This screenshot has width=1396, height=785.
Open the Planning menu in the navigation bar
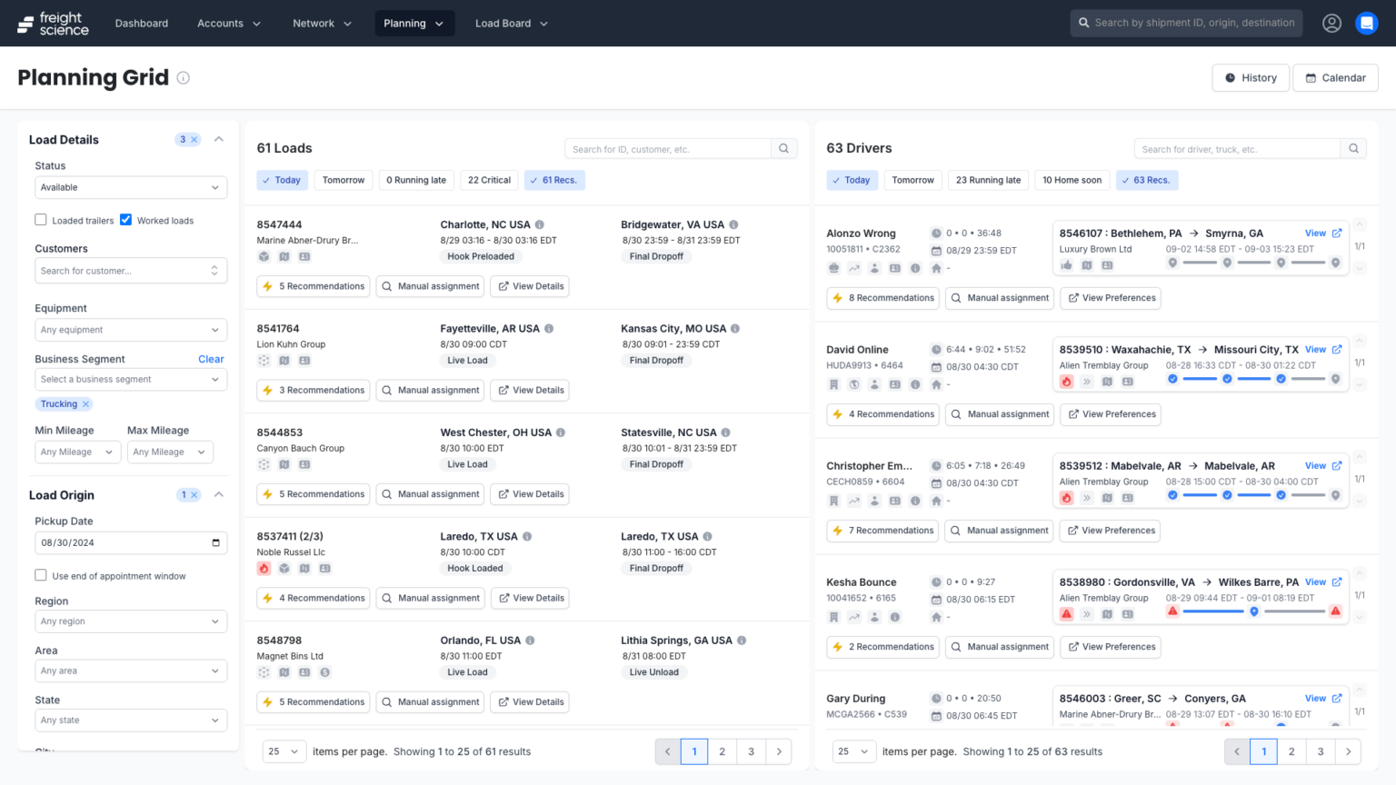[x=414, y=23]
